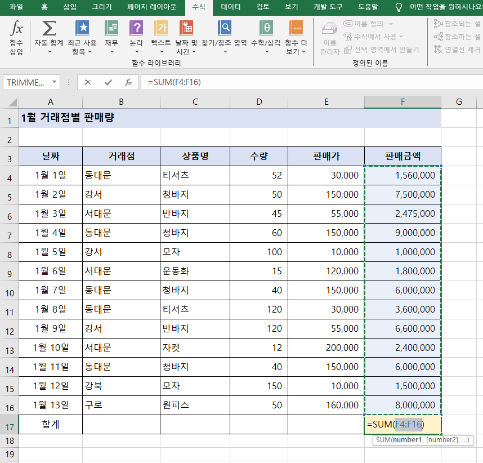Expand the 찾기/참조 영역 dropdown arrow
The width and height of the screenshot is (483, 463).
pyautogui.click(x=225, y=51)
